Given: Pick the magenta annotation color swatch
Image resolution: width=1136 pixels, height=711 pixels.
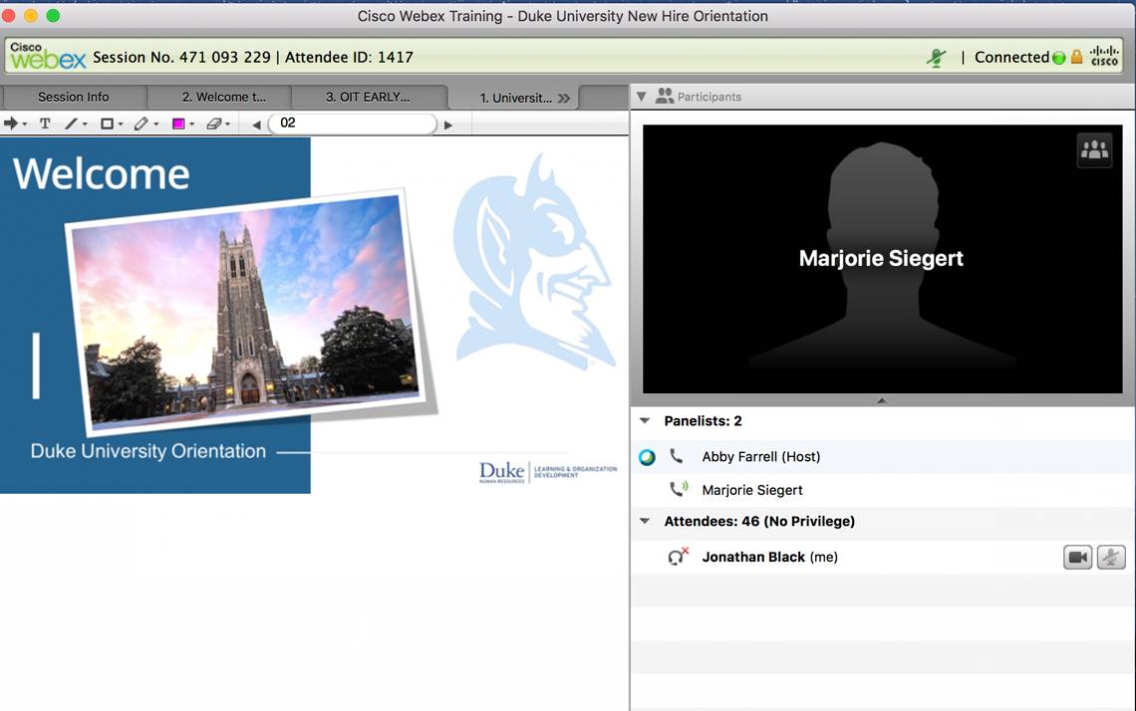Looking at the screenshot, I should pyautogui.click(x=178, y=123).
